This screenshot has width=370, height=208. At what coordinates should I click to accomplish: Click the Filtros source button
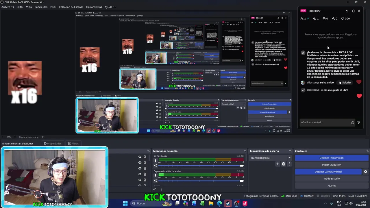tap(73, 143)
